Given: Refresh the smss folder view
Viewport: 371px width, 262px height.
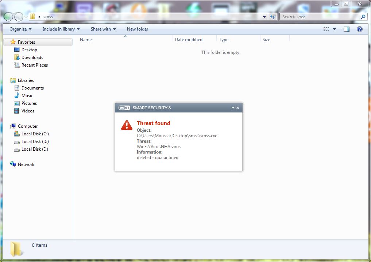Looking at the screenshot, I should pyautogui.click(x=273, y=17).
